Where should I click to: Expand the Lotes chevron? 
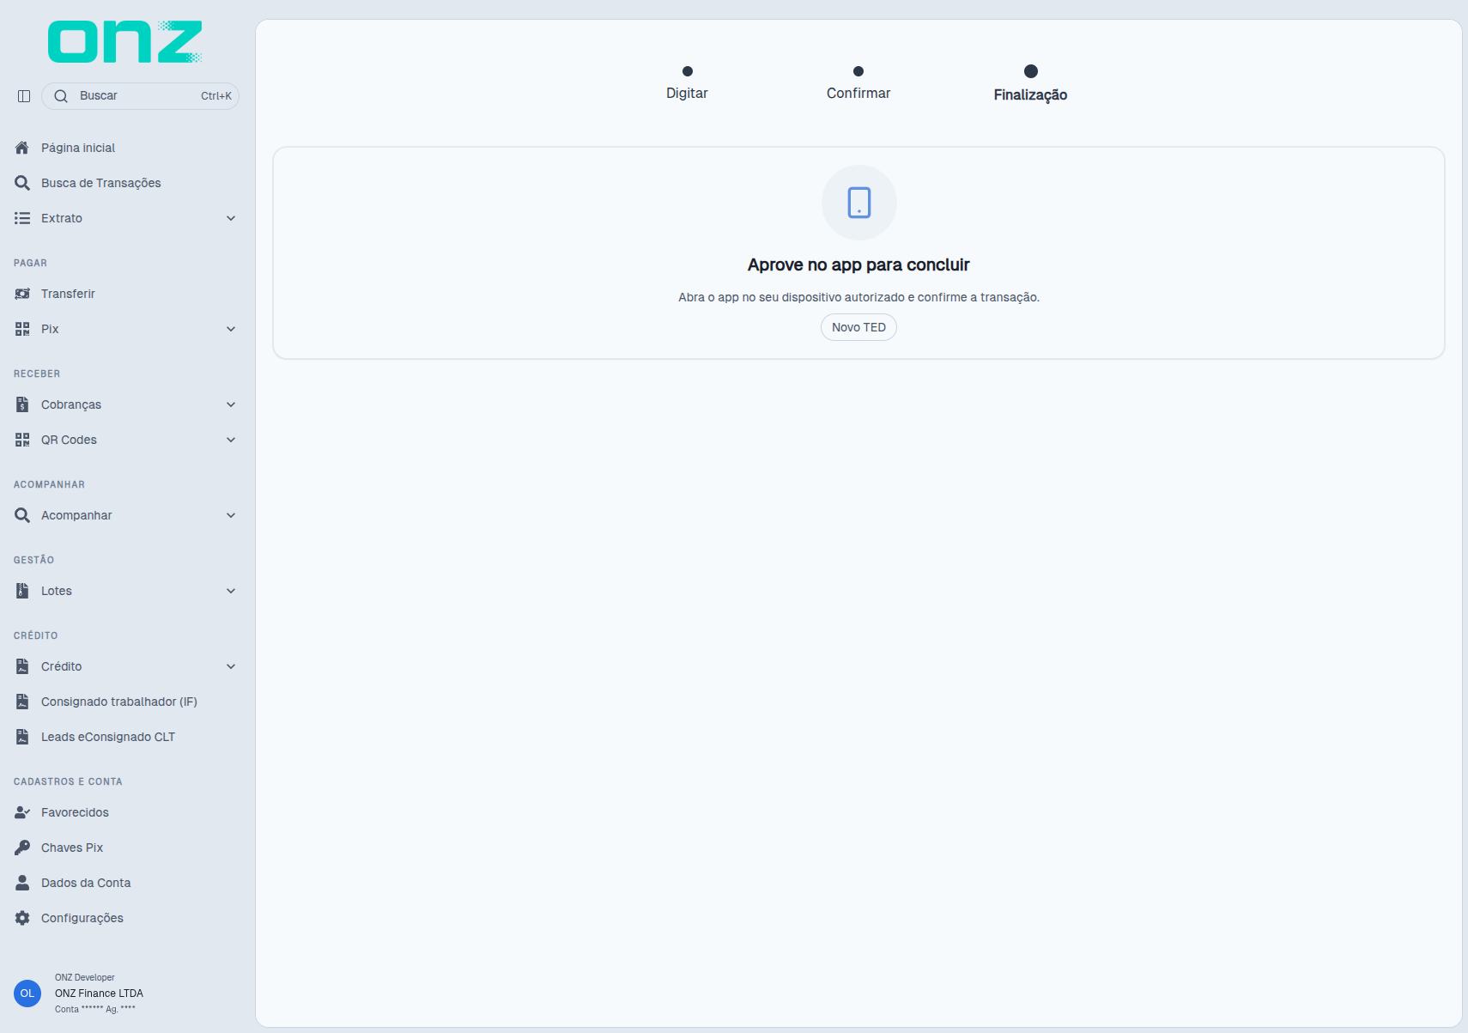pos(231,591)
